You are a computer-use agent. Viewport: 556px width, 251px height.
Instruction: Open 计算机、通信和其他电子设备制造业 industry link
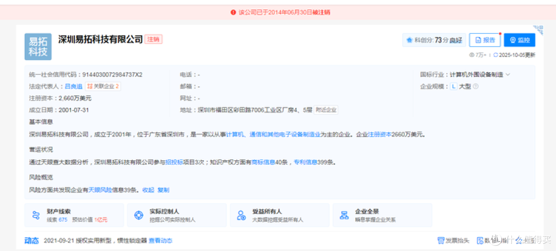point(273,134)
